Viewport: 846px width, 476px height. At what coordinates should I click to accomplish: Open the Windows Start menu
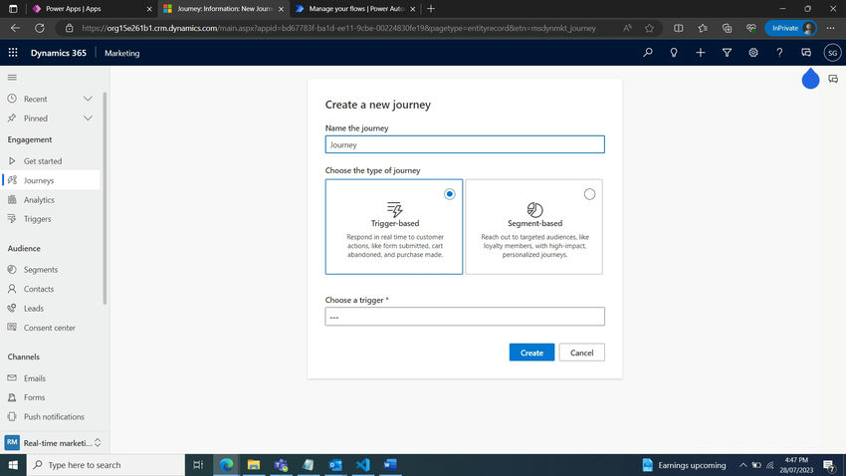tap(13, 465)
